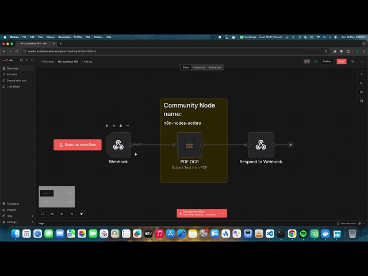368x276 pixels.
Task: Open the PDF OCR node
Action: pyautogui.click(x=190, y=145)
